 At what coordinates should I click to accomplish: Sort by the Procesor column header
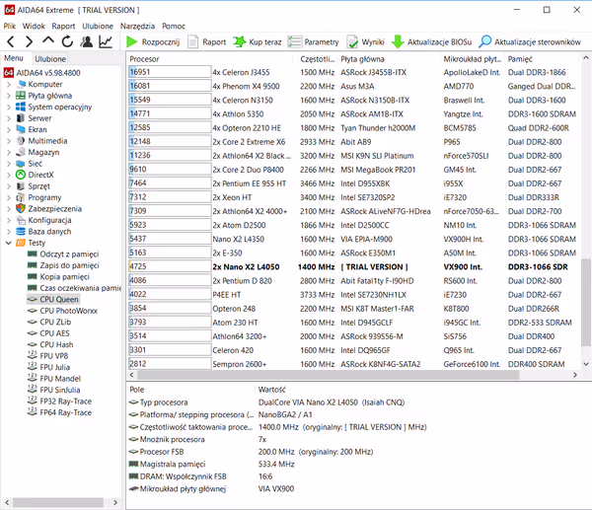click(x=145, y=59)
